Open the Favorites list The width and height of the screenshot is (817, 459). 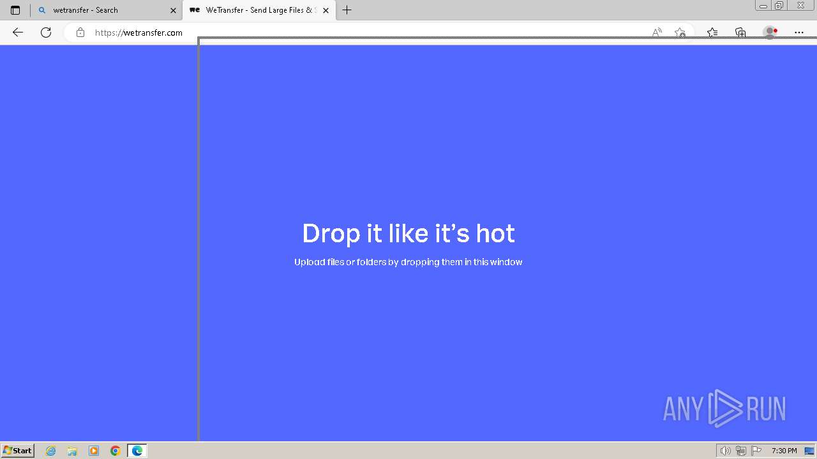tap(712, 33)
